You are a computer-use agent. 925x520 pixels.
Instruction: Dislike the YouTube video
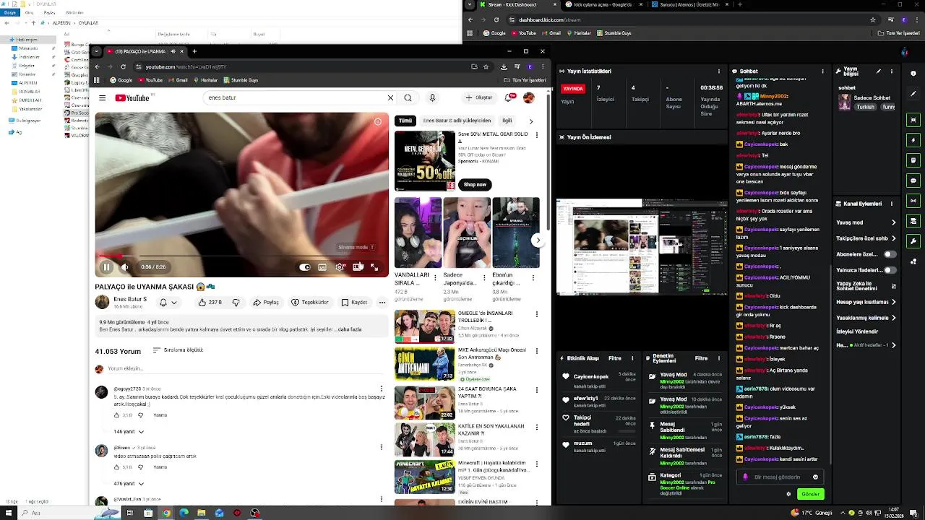(x=236, y=303)
